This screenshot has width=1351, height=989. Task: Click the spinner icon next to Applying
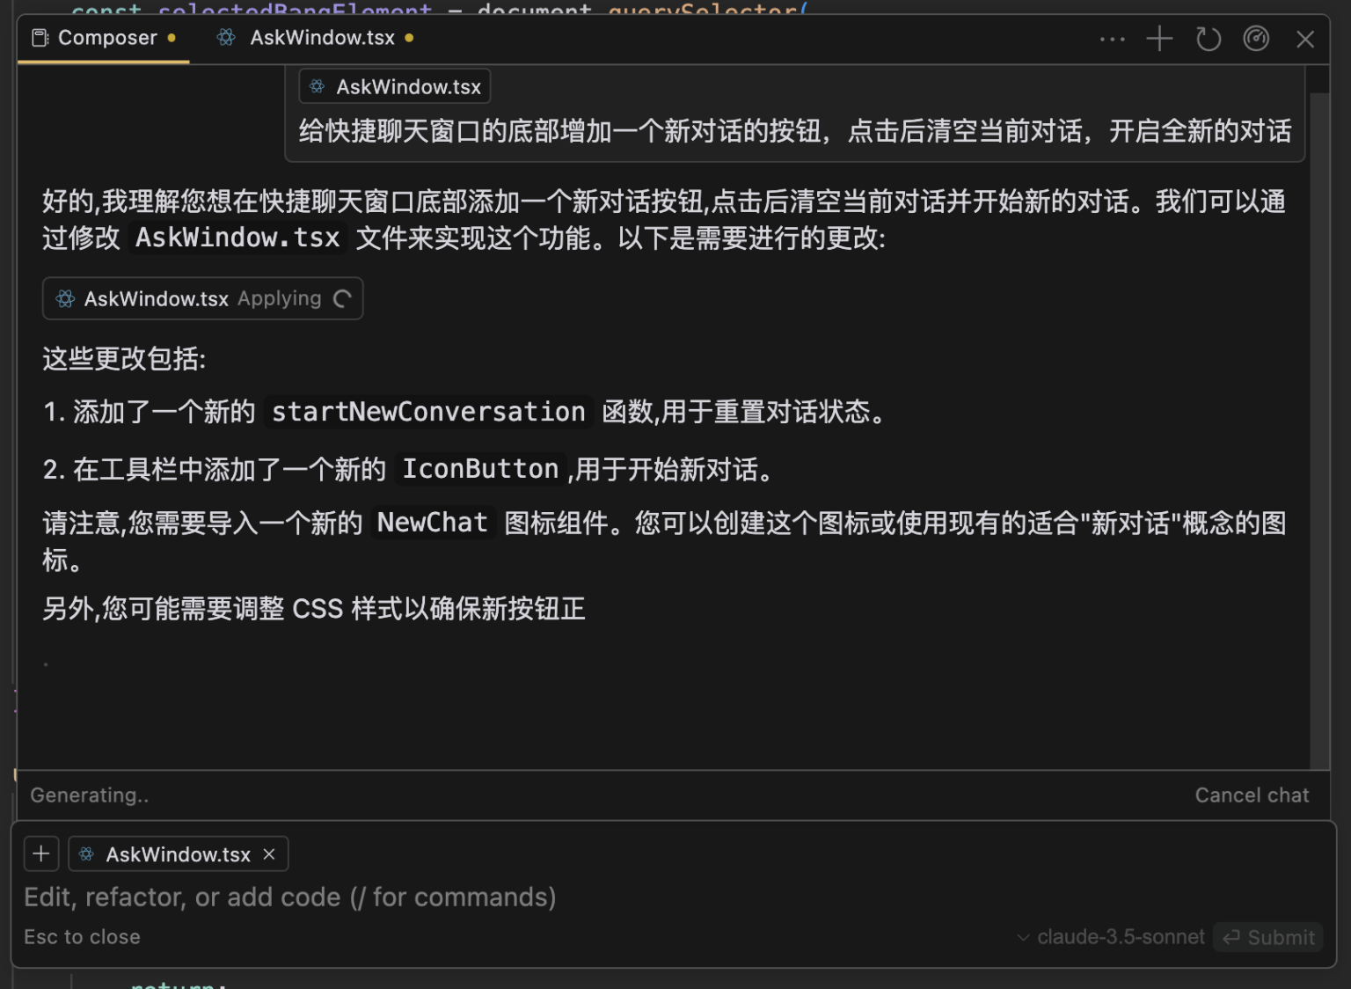(342, 299)
